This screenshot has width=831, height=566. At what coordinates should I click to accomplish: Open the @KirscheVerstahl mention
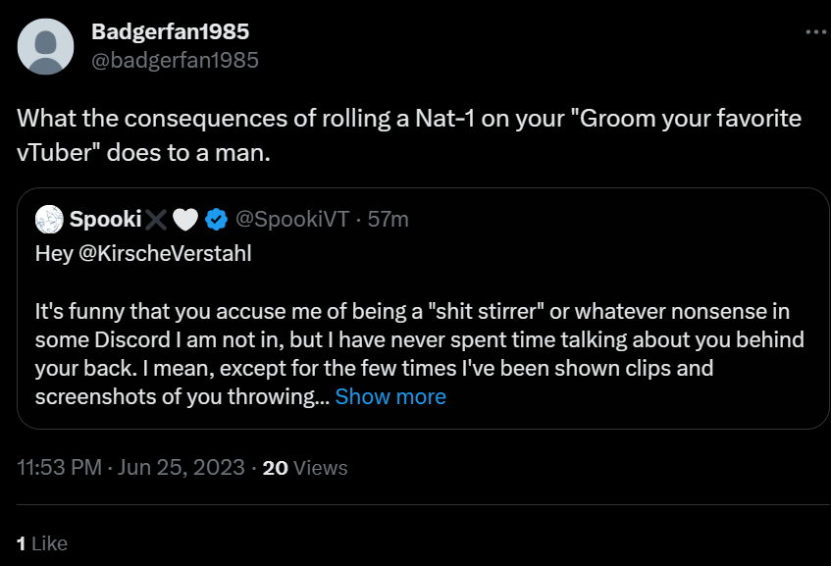(165, 253)
